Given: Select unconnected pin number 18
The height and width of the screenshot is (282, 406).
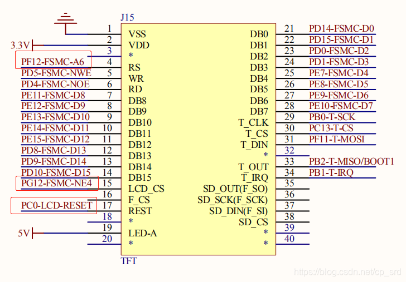Looking at the screenshot, I should click(107, 216).
